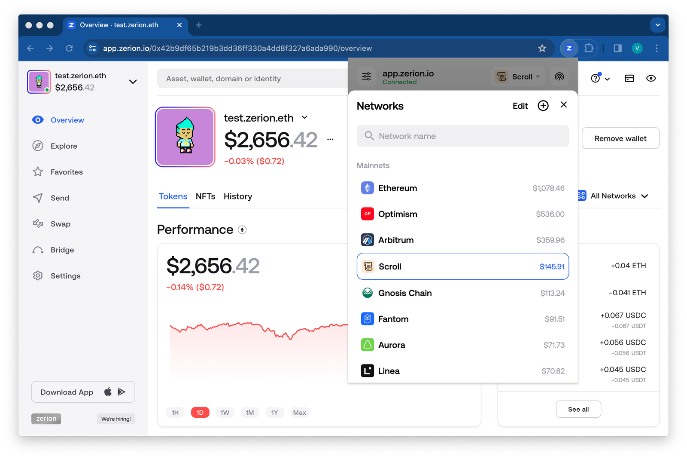Select the Max chart time range
The width and height of the screenshot is (687, 459).
click(x=299, y=413)
